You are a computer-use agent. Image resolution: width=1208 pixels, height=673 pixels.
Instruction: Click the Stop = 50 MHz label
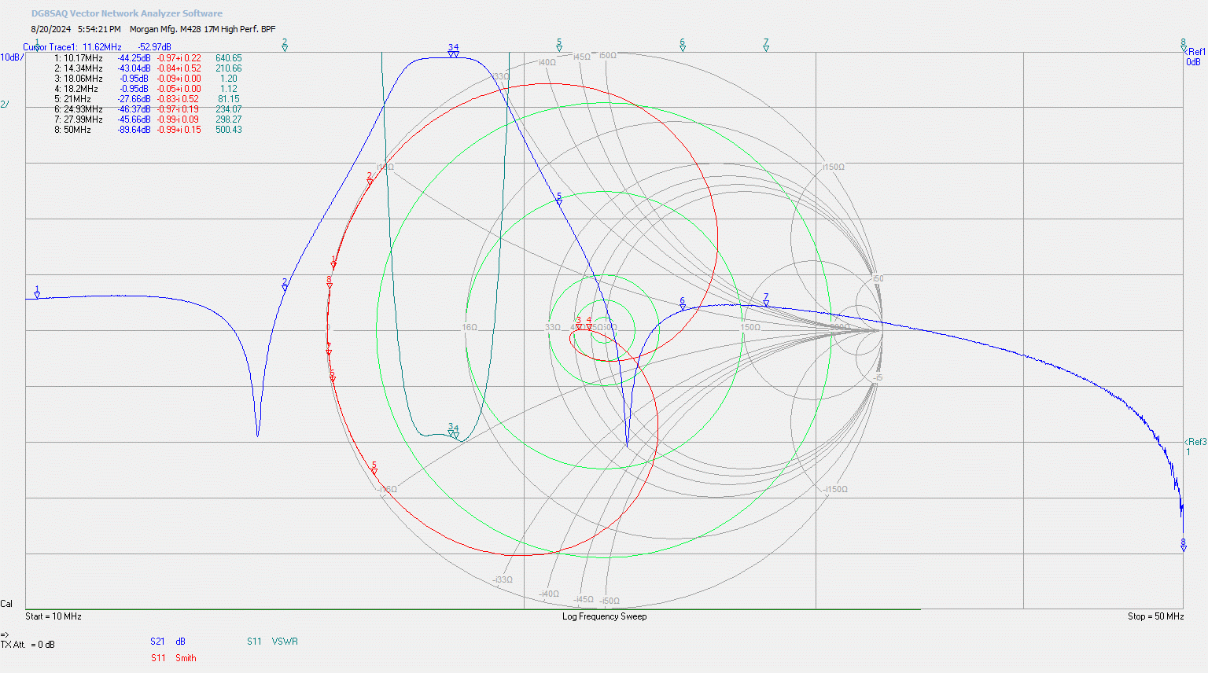[x=1155, y=616]
